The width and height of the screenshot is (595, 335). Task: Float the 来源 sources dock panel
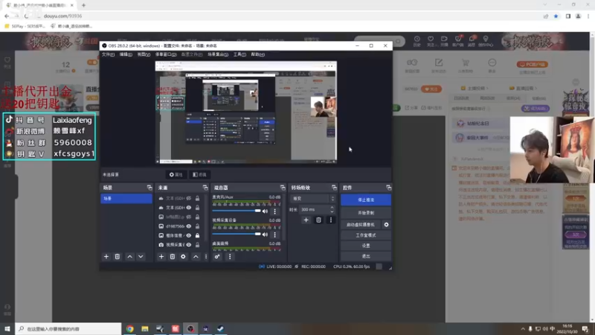205,188
